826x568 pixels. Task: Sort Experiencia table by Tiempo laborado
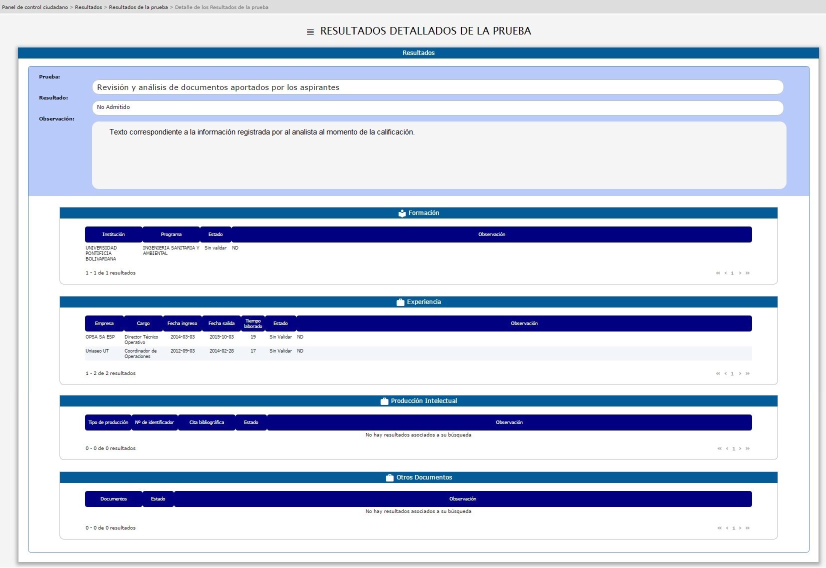click(x=253, y=323)
